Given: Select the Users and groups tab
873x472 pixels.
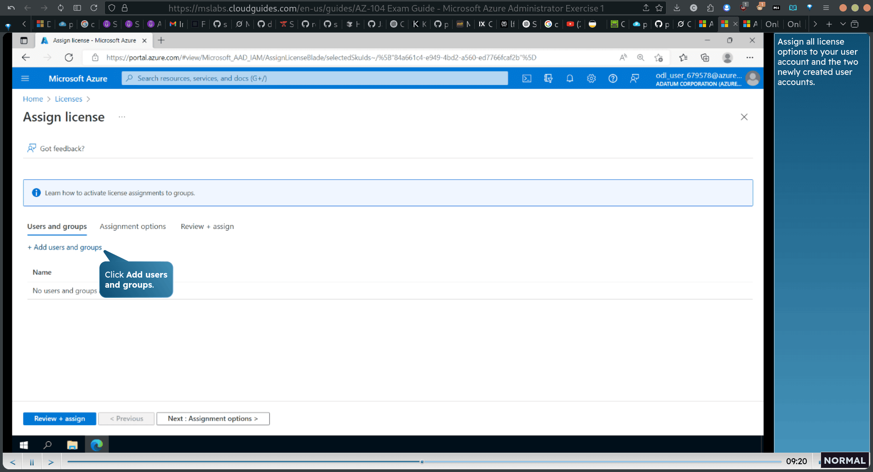Looking at the screenshot, I should (x=57, y=227).
